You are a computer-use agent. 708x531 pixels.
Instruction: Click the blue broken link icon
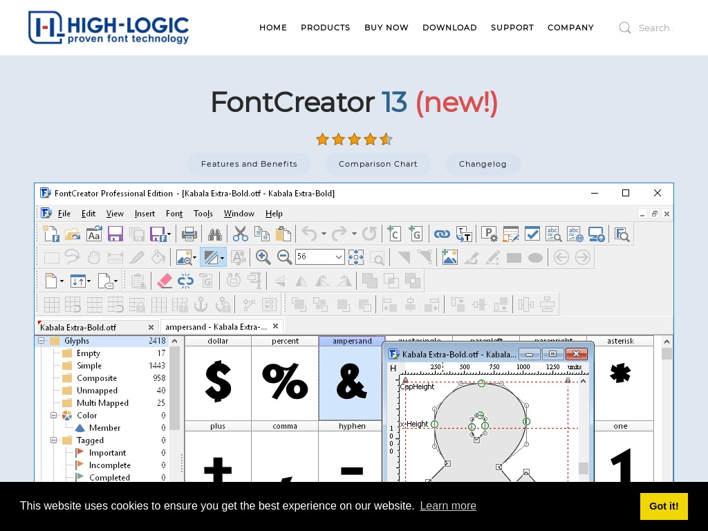(185, 281)
